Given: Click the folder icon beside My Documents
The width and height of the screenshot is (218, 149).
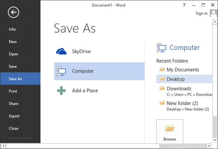Looking at the screenshot, I should coord(162,69).
